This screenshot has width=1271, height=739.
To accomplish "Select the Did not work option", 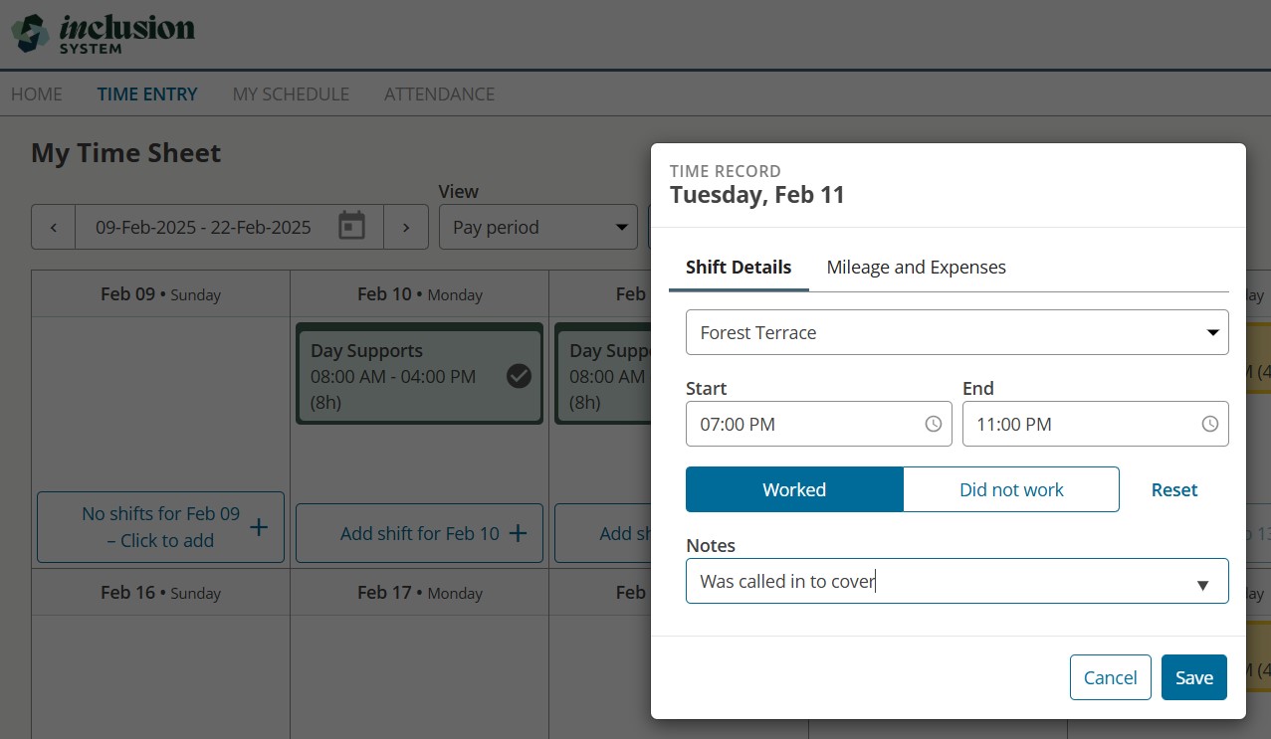I will [x=1011, y=489].
